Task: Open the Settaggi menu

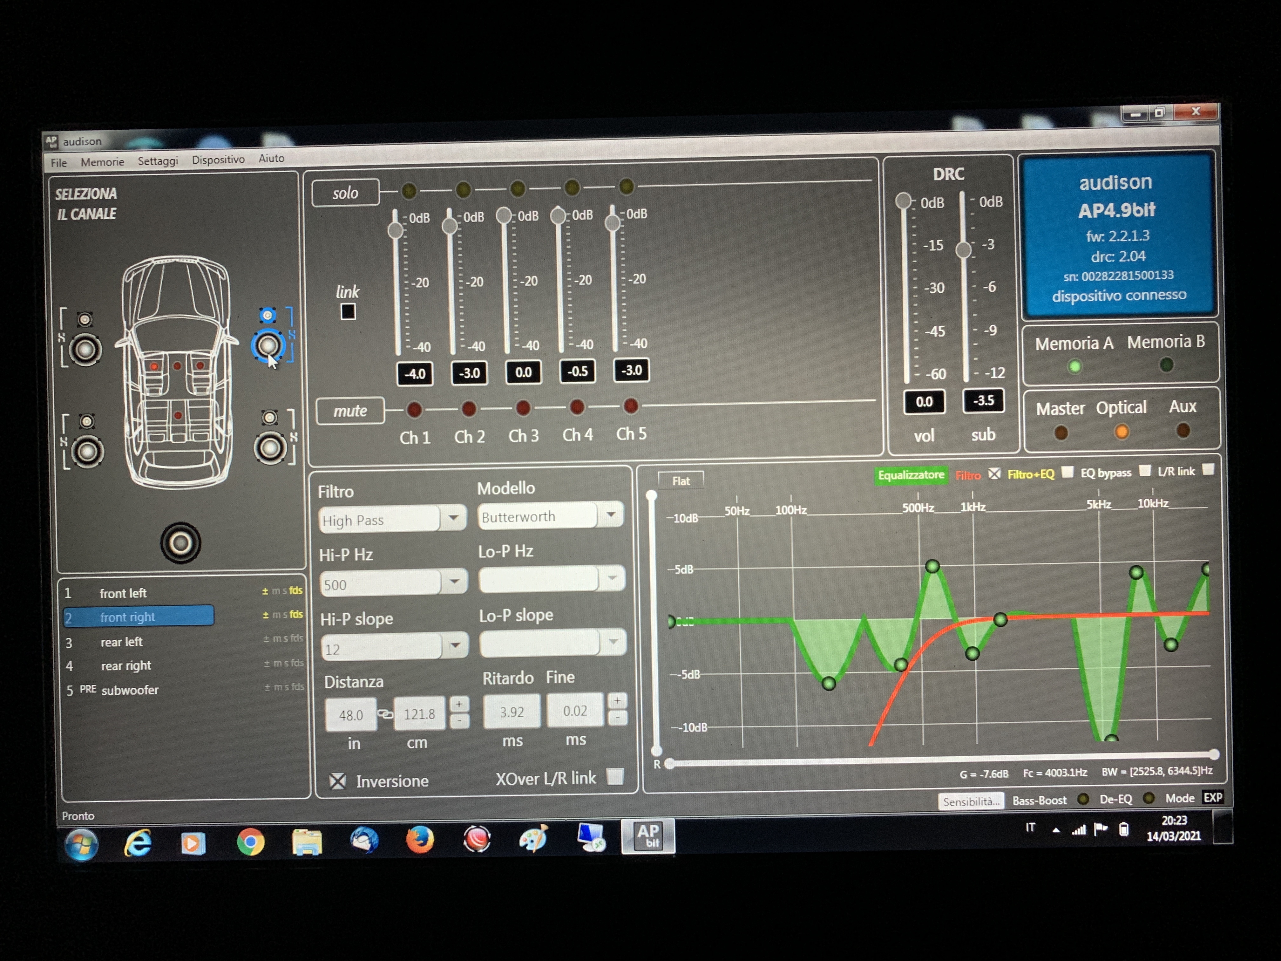Action: 158,160
